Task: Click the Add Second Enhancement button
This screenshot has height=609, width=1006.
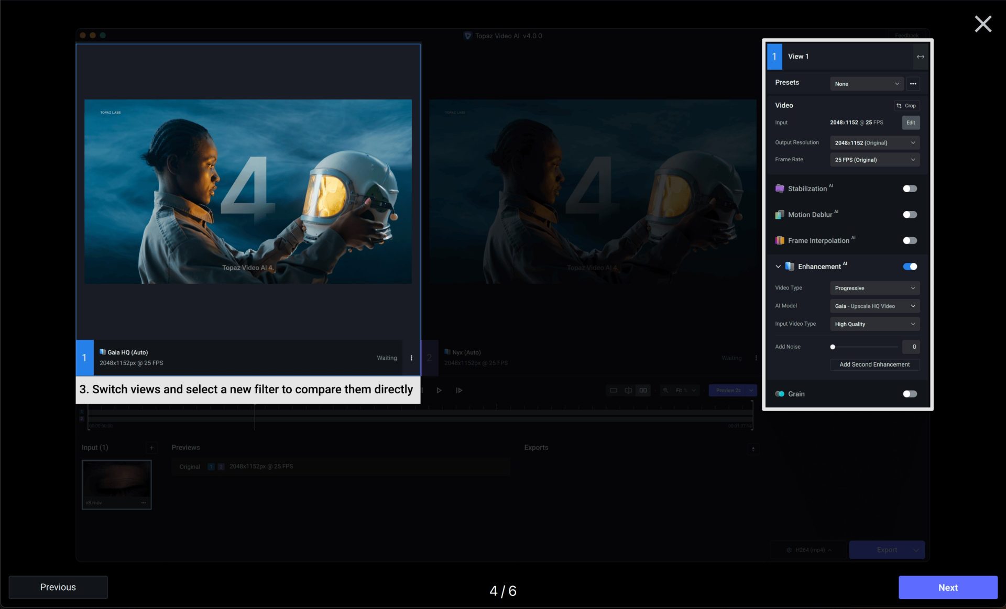Action: pos(874,364)
